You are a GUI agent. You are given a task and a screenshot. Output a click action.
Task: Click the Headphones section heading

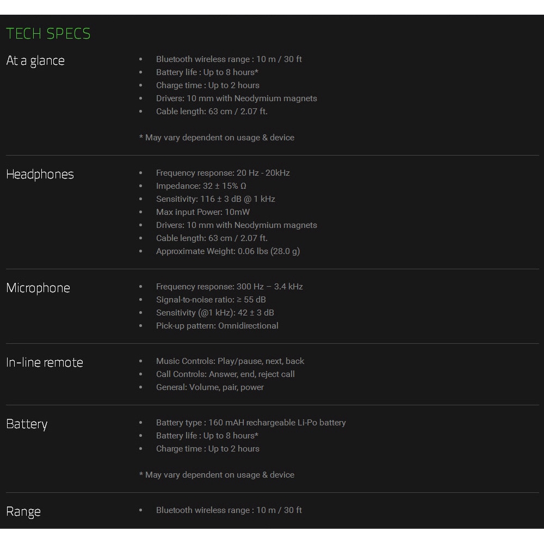coord(40,174)
